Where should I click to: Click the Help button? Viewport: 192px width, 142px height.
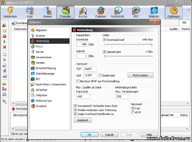(x=149, y=135)
